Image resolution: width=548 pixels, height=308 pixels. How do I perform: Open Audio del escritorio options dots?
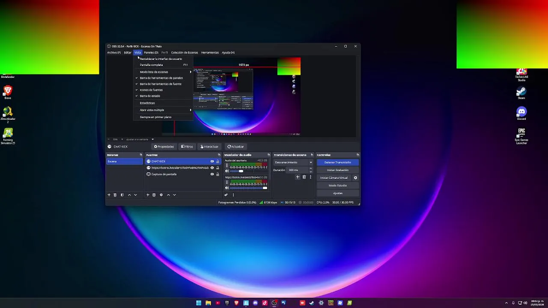[227, 166]
